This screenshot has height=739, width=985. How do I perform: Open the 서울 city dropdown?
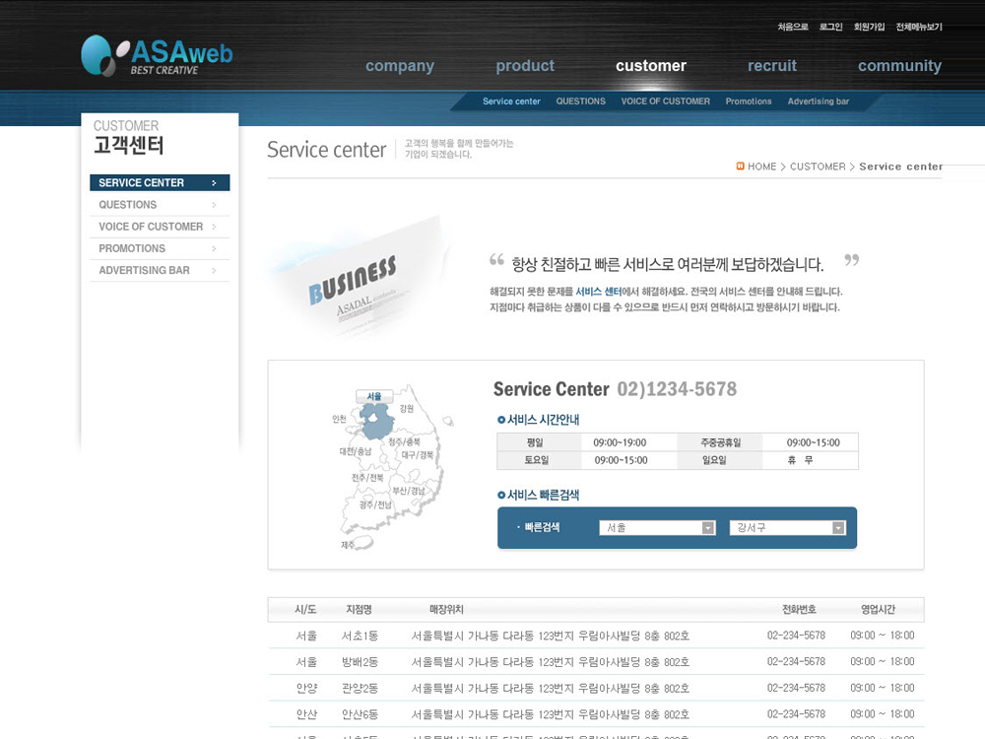(657, 528)
